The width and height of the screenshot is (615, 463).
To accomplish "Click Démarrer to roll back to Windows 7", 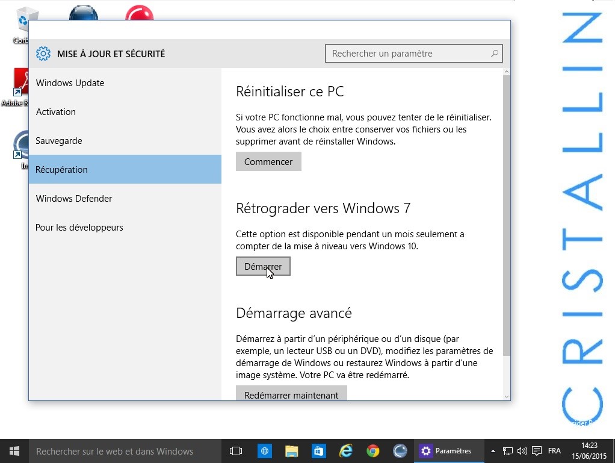I will (x=263, y=267).
